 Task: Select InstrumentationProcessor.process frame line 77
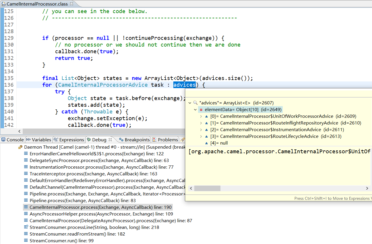[x=102, y=167]
